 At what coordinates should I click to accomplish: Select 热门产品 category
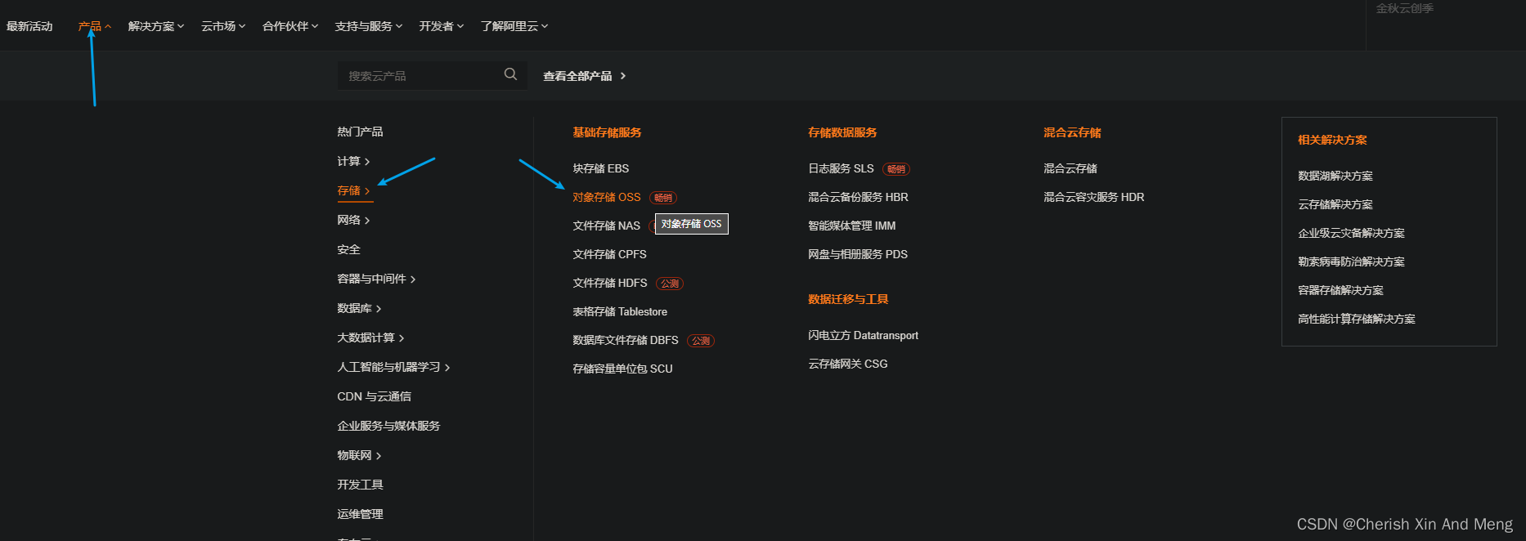pos(360,132)
